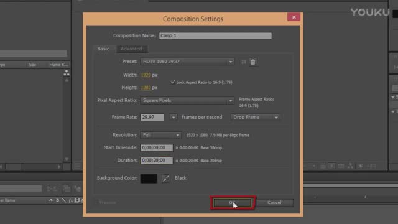Viewport: 398px width, 224px height.
Task: Close the Composition Settings dialog
Action: [x=294, y=17]
